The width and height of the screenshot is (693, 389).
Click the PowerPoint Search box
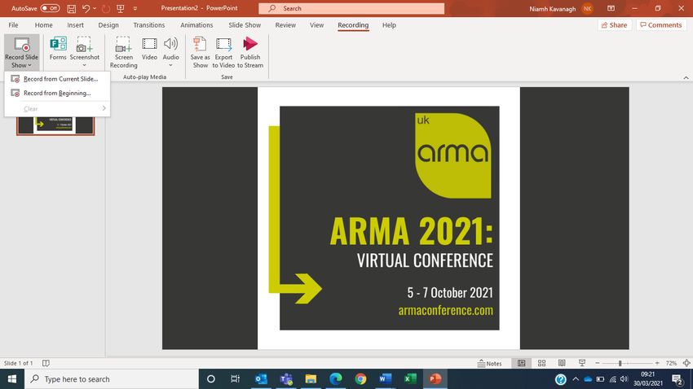tap(351, 8)
